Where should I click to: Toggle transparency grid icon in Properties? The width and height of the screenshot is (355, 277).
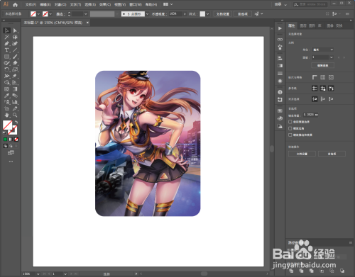pyautogui.click(x=331, y=77)
